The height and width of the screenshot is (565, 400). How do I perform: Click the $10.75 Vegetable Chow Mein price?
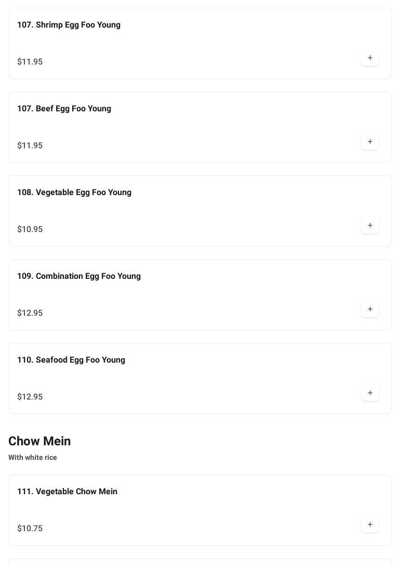[30, 529]
